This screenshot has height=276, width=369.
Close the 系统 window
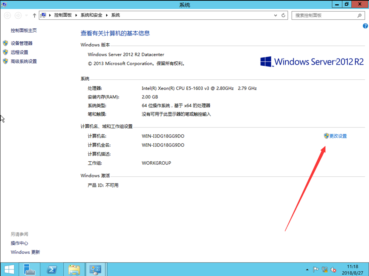(x=359, y=4)
